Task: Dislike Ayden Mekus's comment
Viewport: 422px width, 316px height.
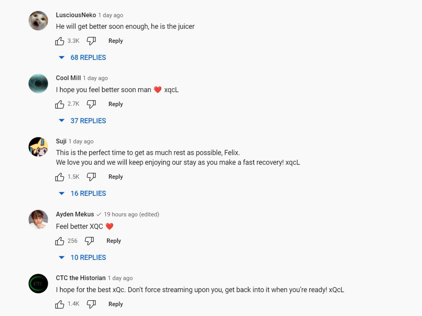Action: [x=89, y=241]
